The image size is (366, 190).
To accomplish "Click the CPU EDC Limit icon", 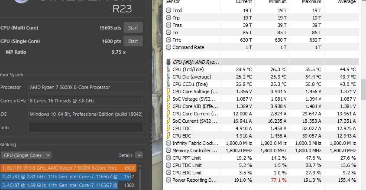I will tap(168, 173).
